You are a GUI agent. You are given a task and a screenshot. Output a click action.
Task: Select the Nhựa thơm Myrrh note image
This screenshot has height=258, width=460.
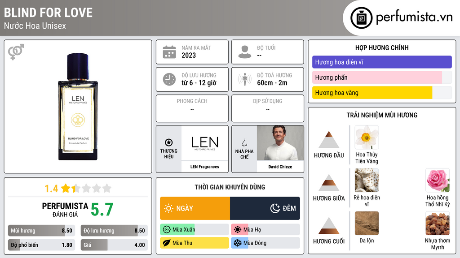click(x=438, y=223)
